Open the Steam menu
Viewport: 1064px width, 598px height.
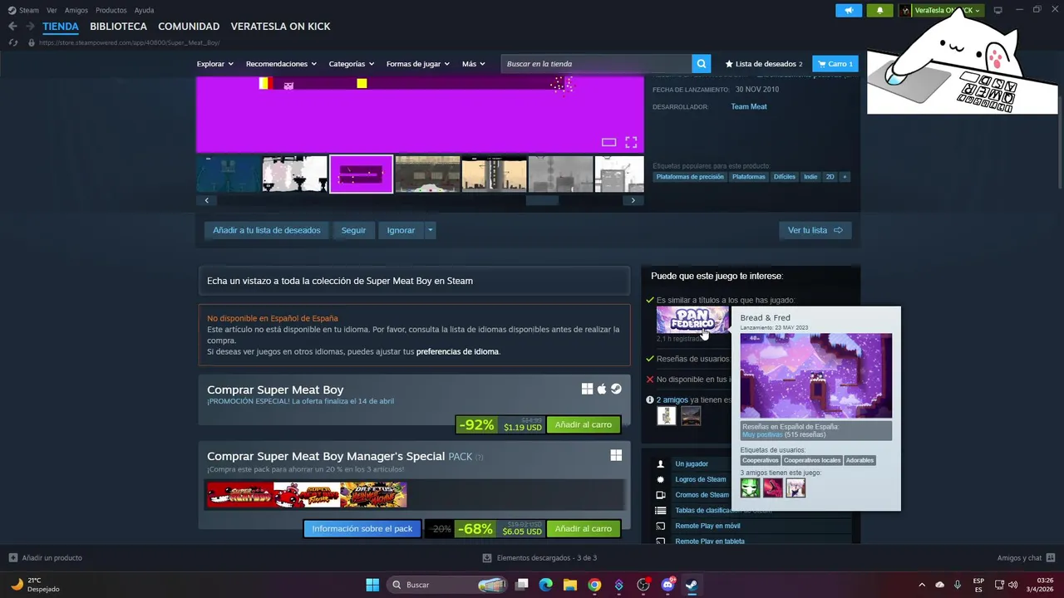pos(23,10)
